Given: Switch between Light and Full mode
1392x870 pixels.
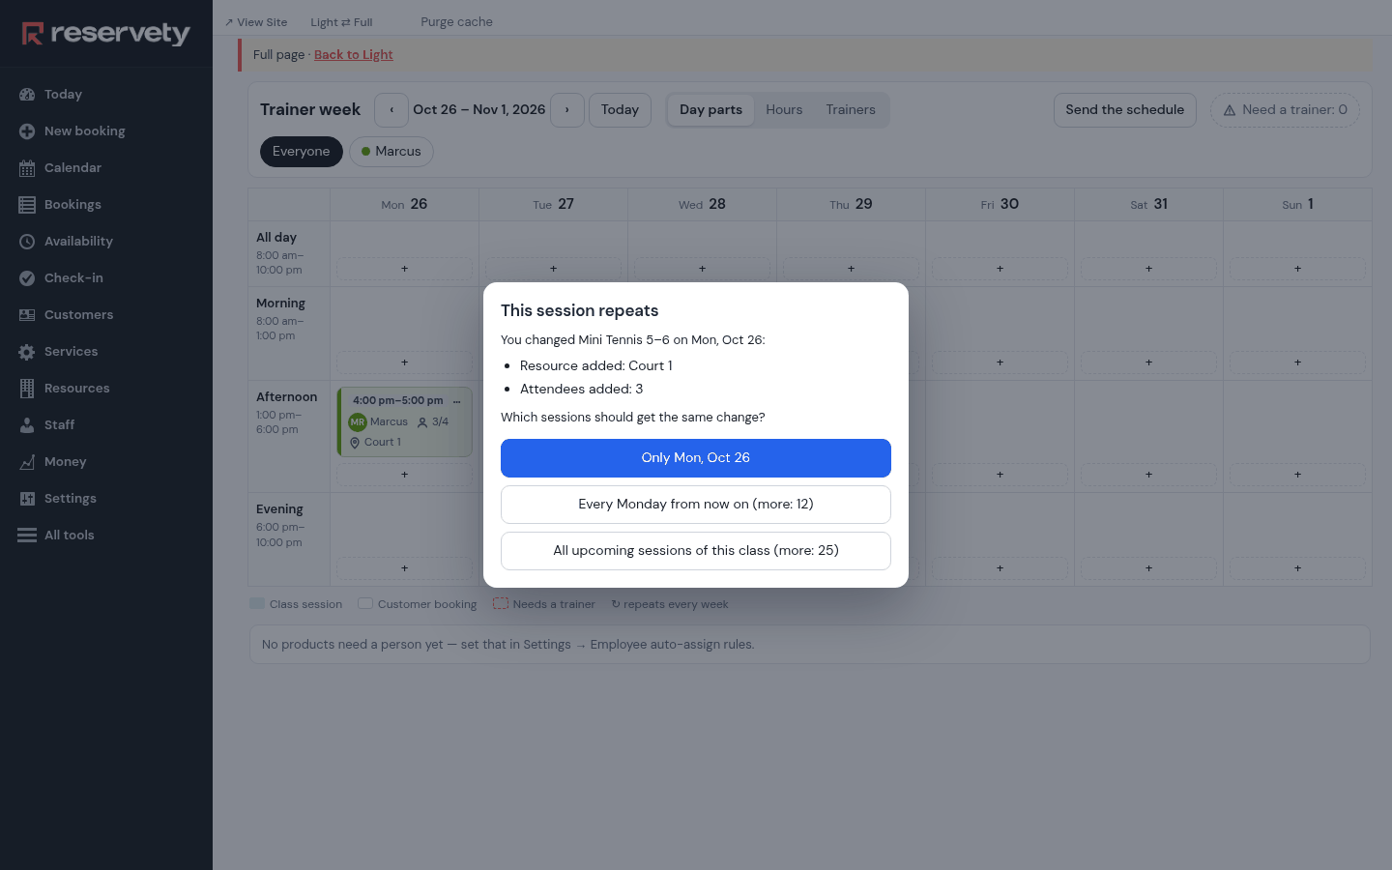Looking at the screenshot, I should point(341,22).
